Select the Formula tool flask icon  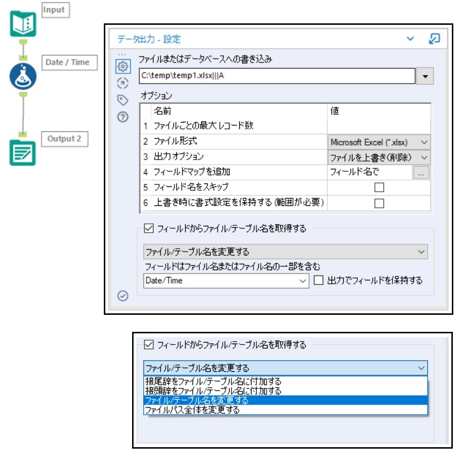click(x=23, y=76)
